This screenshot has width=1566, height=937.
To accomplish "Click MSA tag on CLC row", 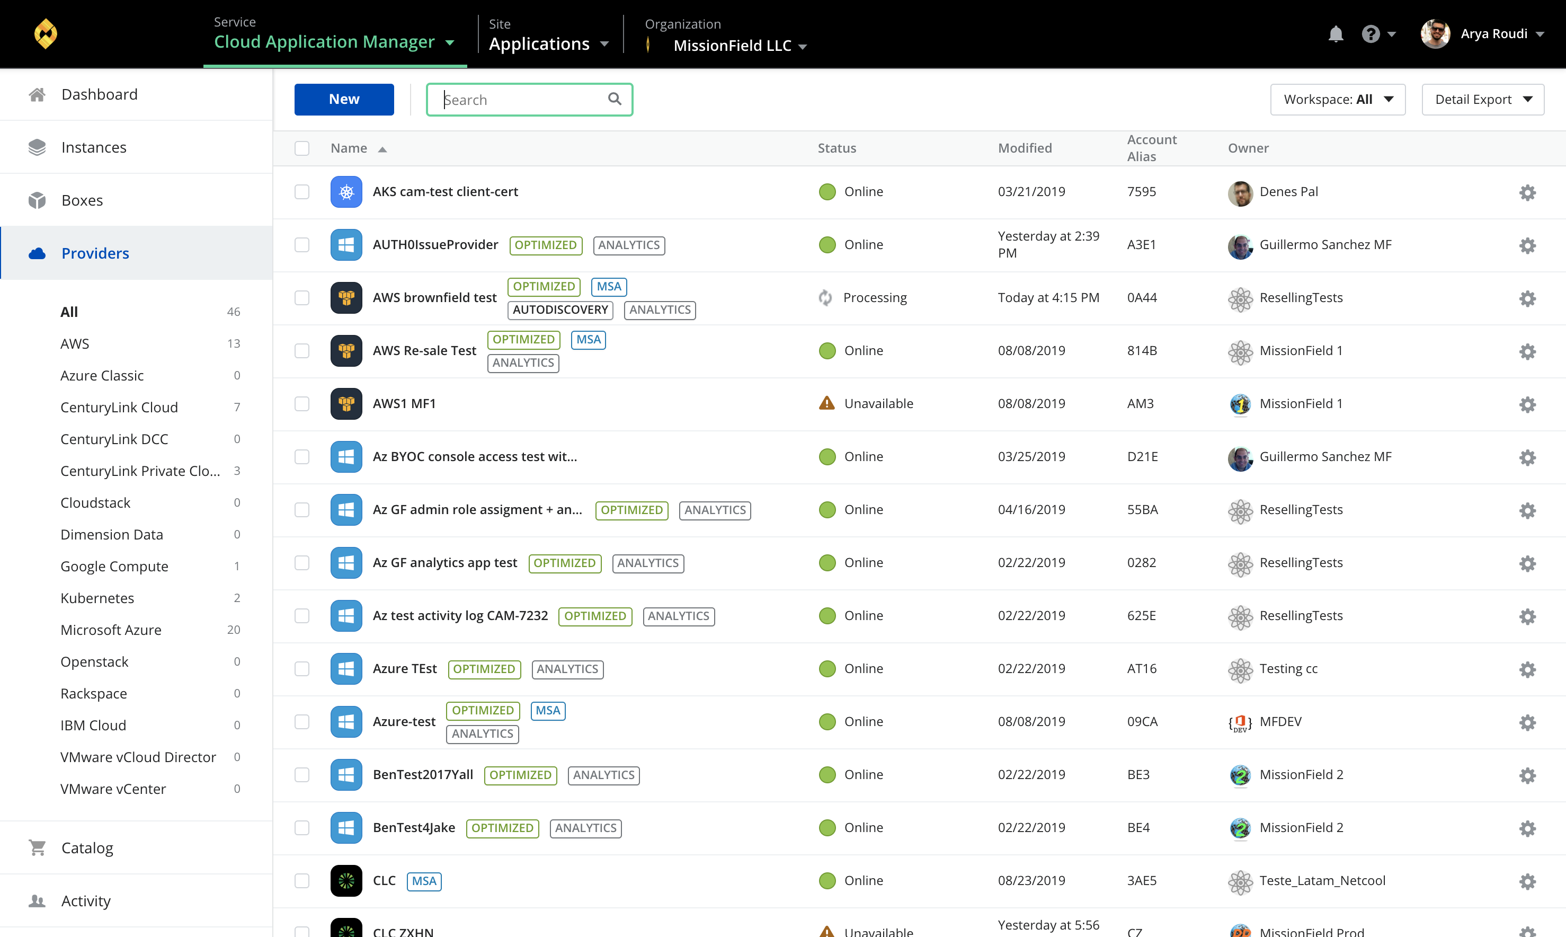I will coord(424,881).
